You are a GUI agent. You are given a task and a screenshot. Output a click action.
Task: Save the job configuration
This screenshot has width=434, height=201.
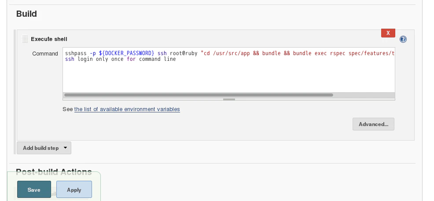[x=34, y=190]
